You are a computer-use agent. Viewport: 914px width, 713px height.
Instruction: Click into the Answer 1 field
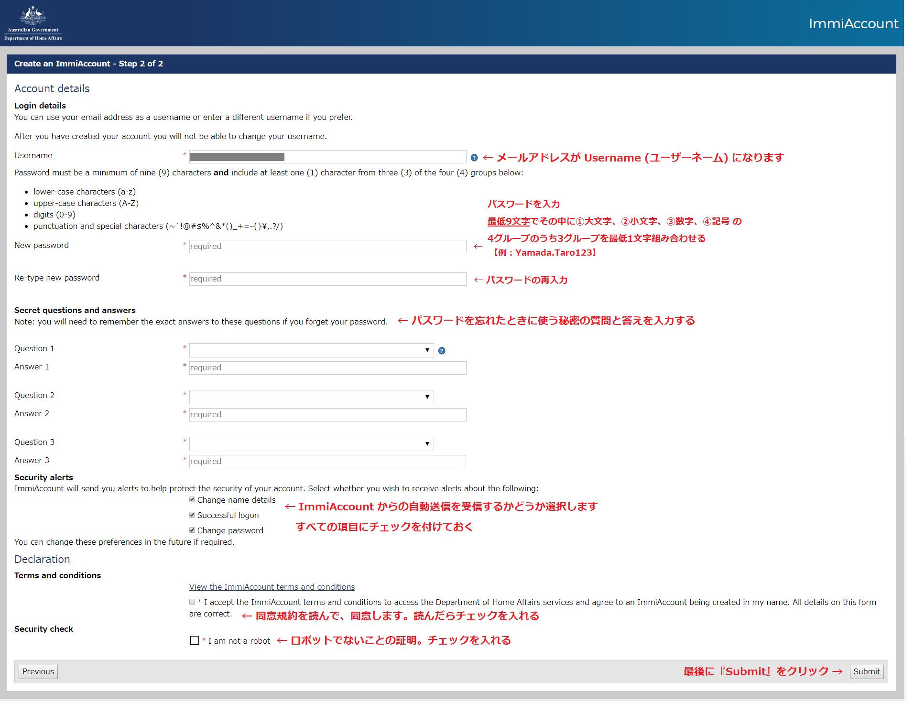click(328, 368)
